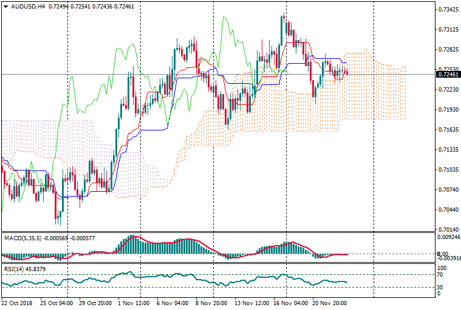Viewport: 461px width, 310px height.
Task: Select the 22 Oct 2018 date label
Action: [17, 302]
